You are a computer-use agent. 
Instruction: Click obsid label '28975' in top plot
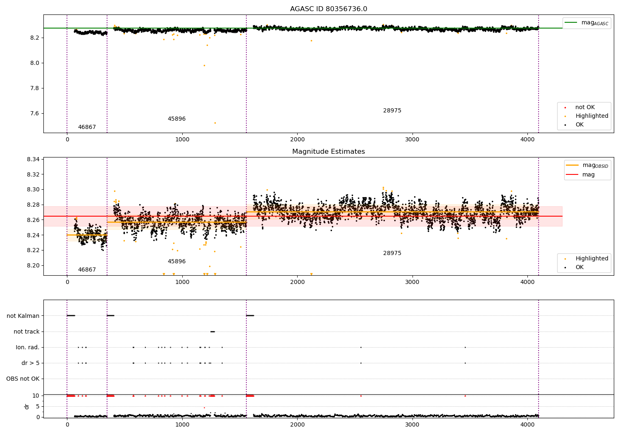tap(392, 111)
